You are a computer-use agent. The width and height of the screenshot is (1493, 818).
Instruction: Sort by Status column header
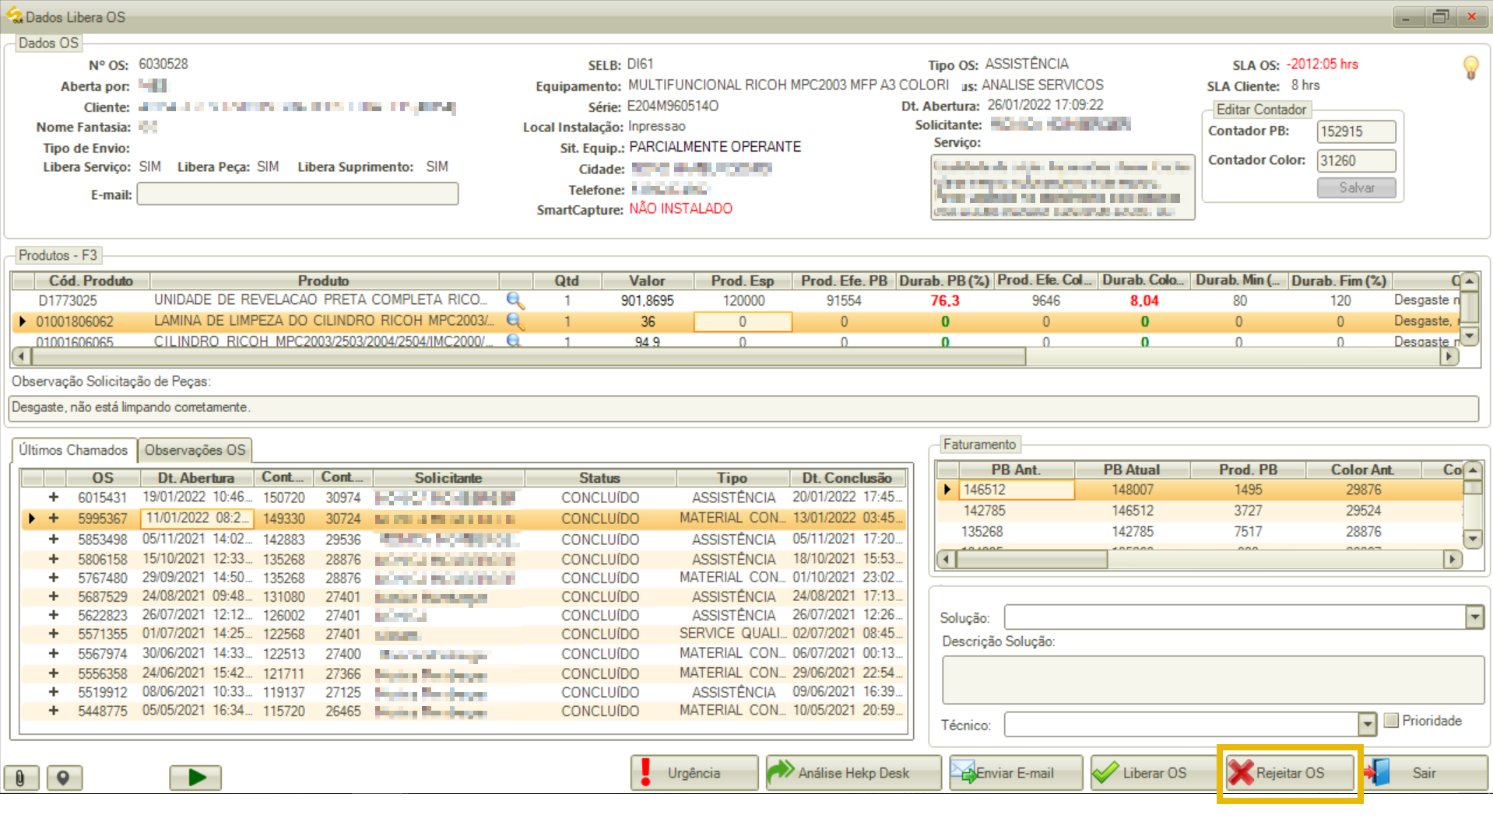599,477
